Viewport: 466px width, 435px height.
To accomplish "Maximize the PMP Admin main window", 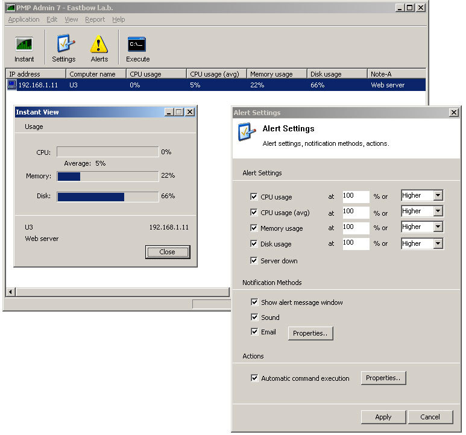I will [x=410, y=8].
